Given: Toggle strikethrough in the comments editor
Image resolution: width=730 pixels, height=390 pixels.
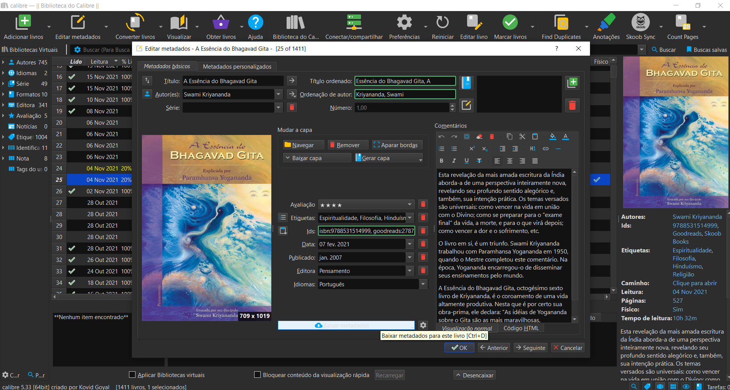Looking at the screenshot, I should [x=479, y=161].
